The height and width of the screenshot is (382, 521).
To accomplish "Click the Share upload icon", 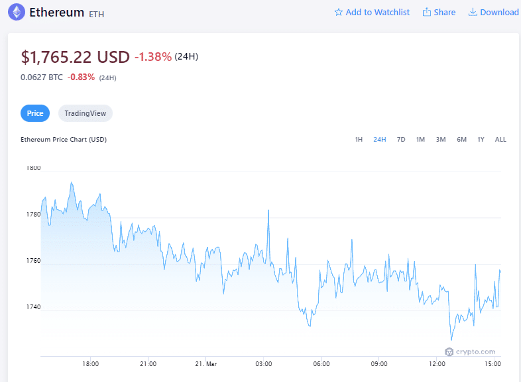I will 426,12.
